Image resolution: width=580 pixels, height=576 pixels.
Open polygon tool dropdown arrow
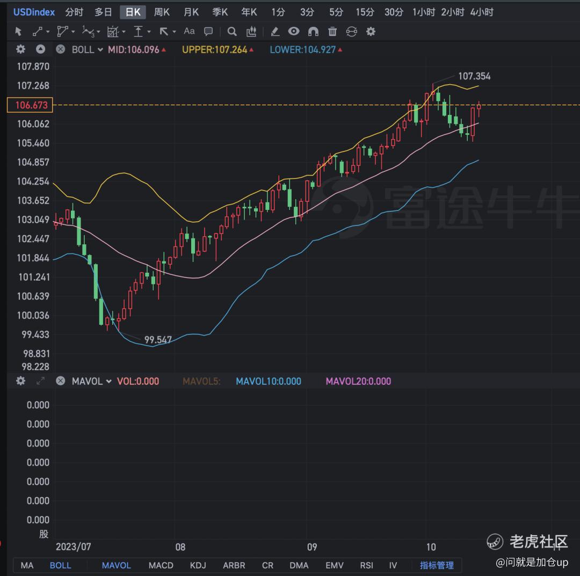coord(73,32)
